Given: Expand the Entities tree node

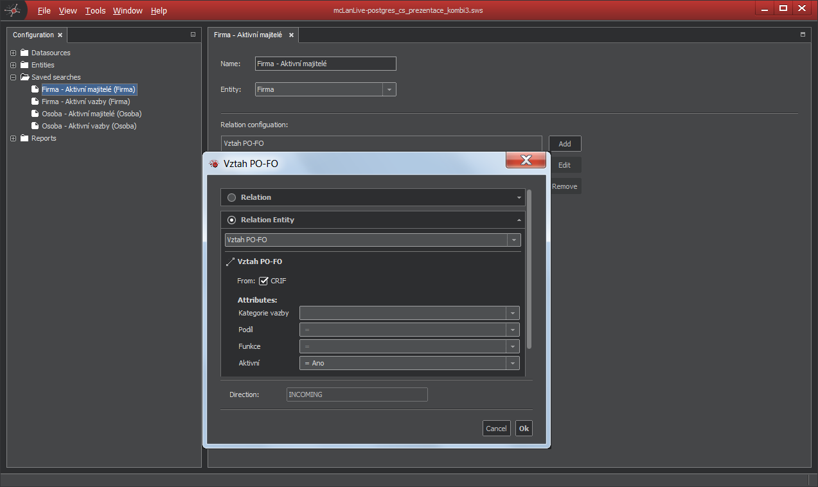Looking at the screenshot, I should [13, 65].
